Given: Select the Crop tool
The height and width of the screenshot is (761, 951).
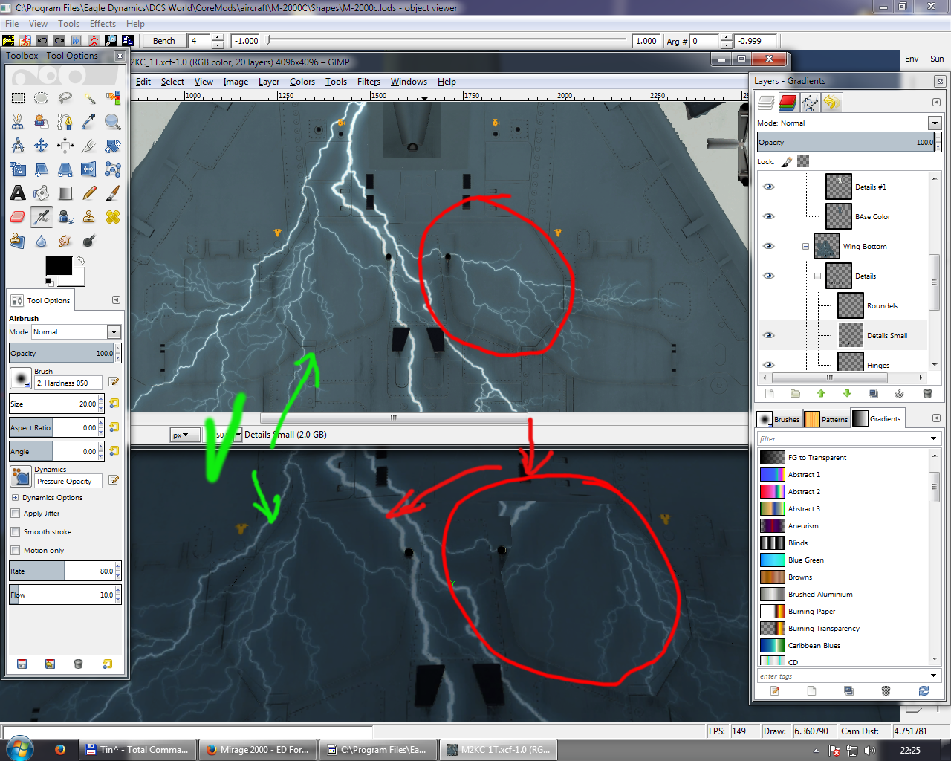Looking at the screenshot, I should click(x=89, y=146).
